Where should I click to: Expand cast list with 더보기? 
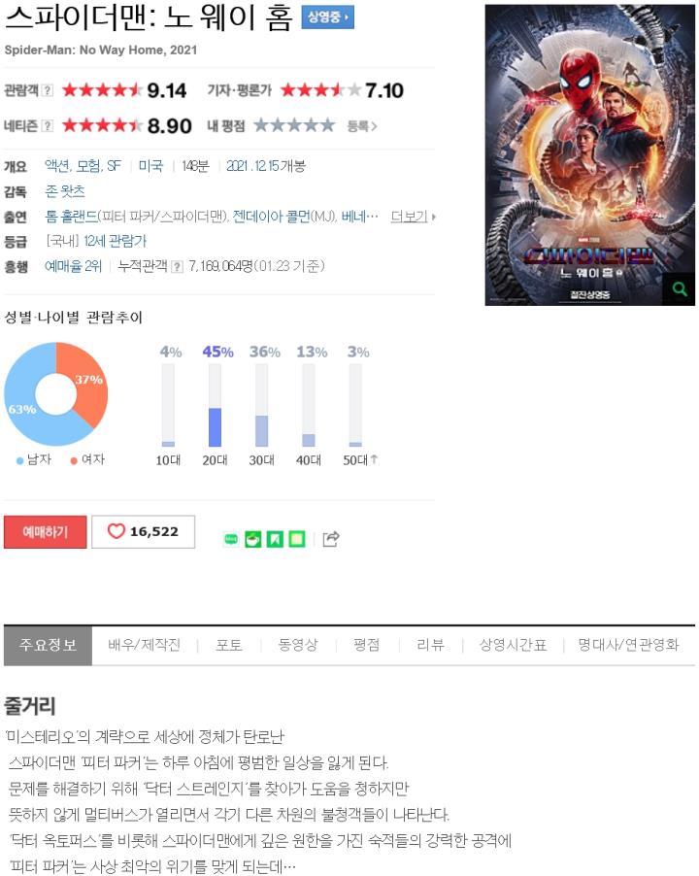coord(414,217)
